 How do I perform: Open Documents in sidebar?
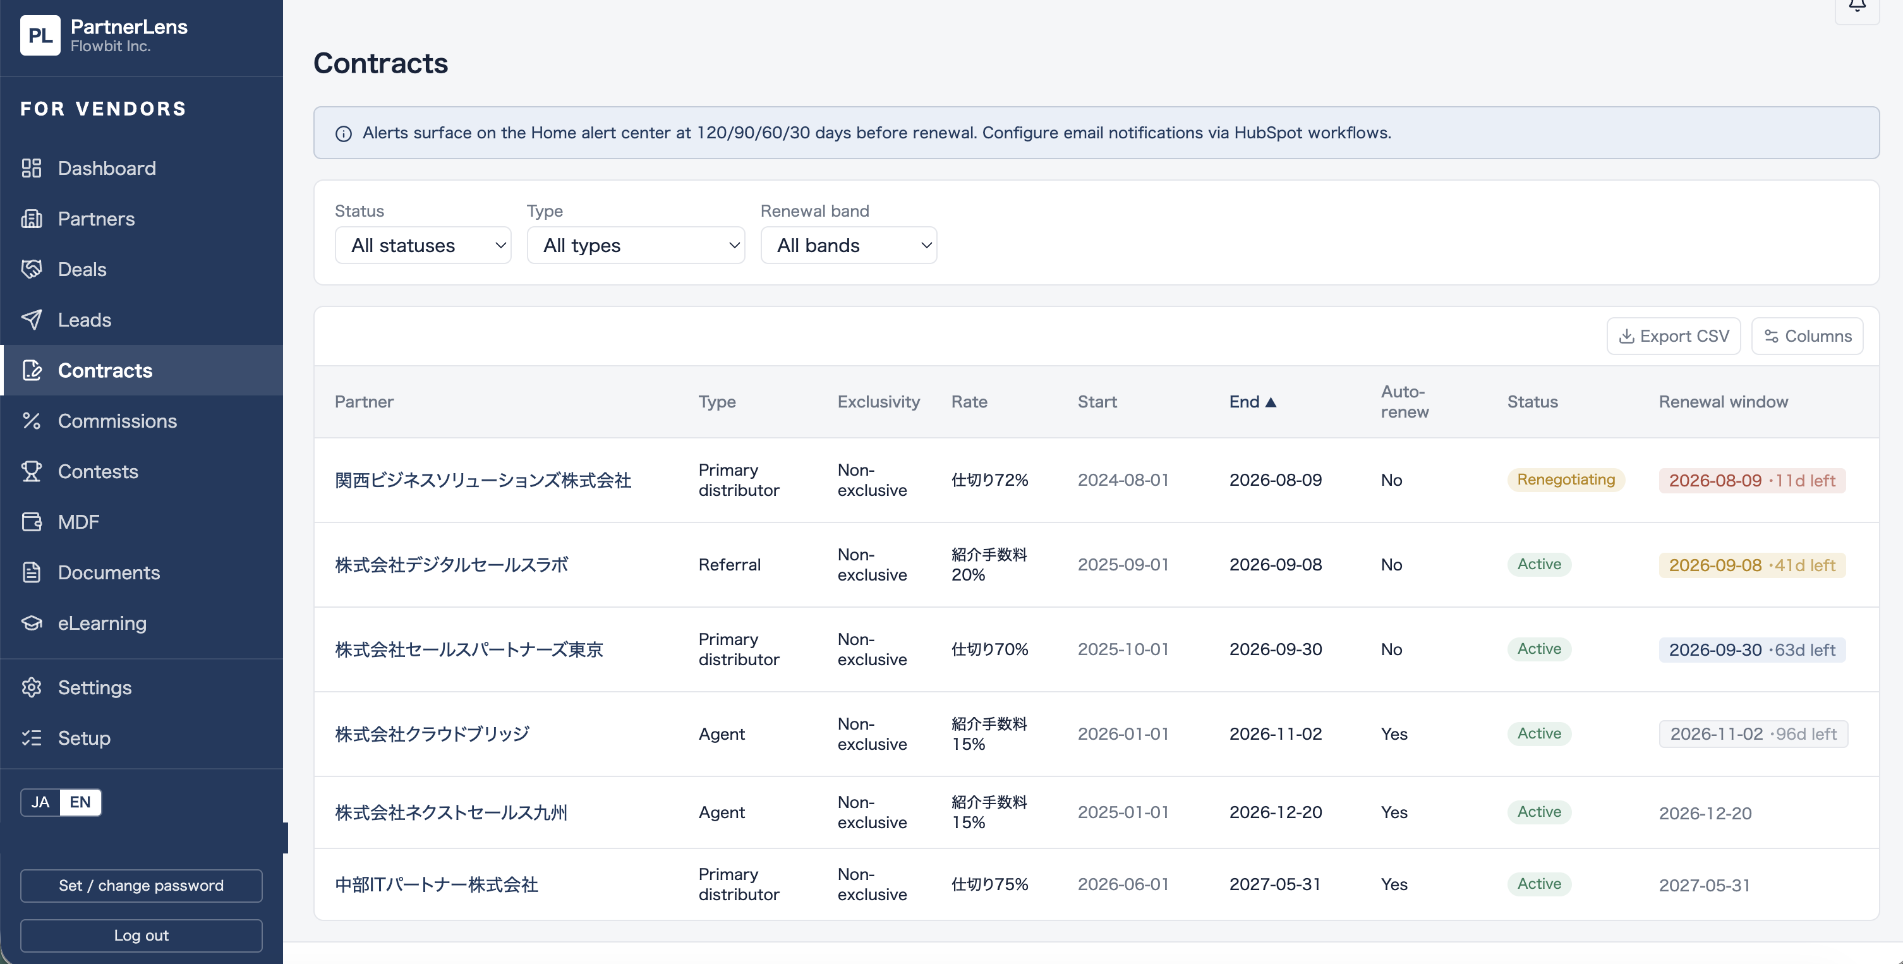(x=142, y=572)
